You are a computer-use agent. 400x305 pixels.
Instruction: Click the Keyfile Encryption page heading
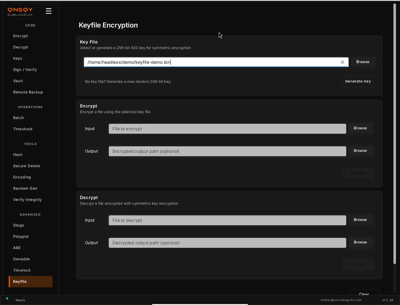tap(108, 25)
